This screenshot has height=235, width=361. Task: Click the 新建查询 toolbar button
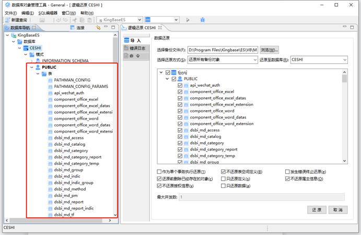[16, 20]
